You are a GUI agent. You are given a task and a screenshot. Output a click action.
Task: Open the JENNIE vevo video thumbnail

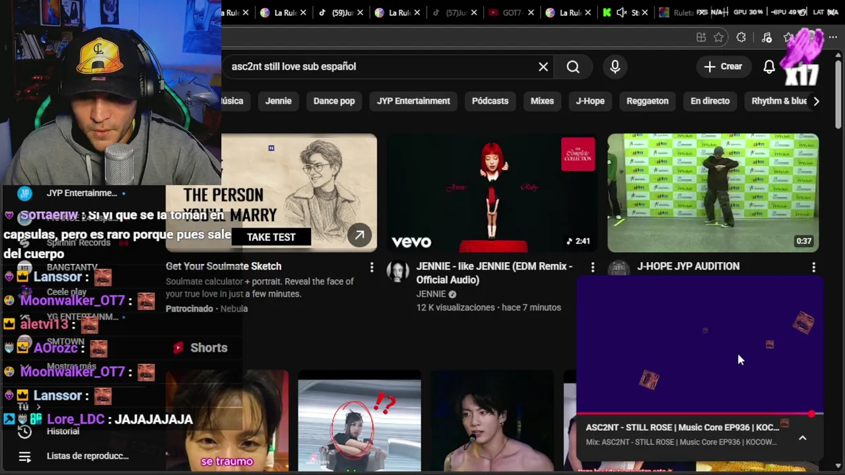(491, 193)
